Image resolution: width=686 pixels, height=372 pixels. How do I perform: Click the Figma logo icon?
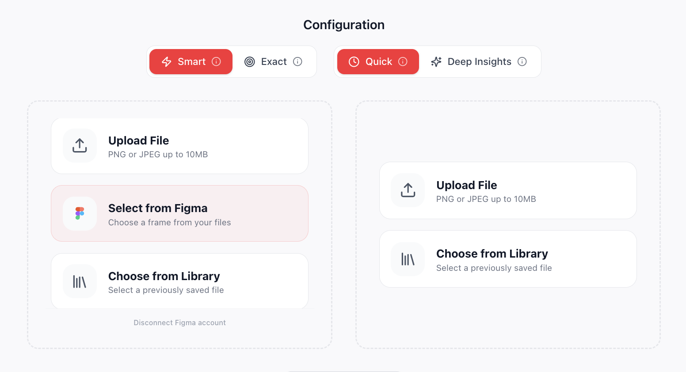[80, 213]
